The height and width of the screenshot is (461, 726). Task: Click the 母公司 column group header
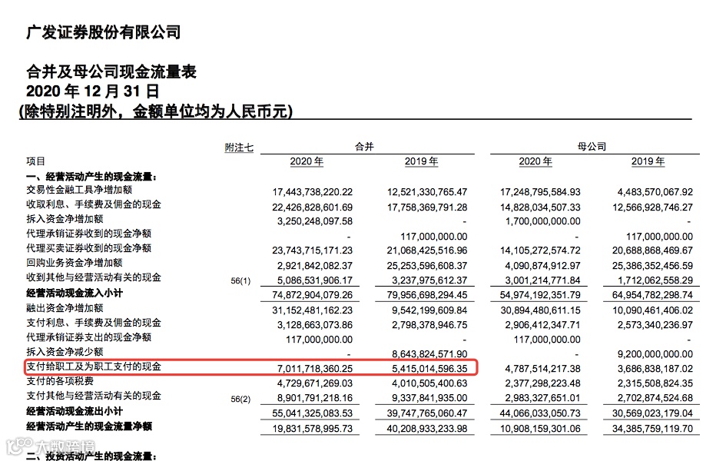pos(592,147)
